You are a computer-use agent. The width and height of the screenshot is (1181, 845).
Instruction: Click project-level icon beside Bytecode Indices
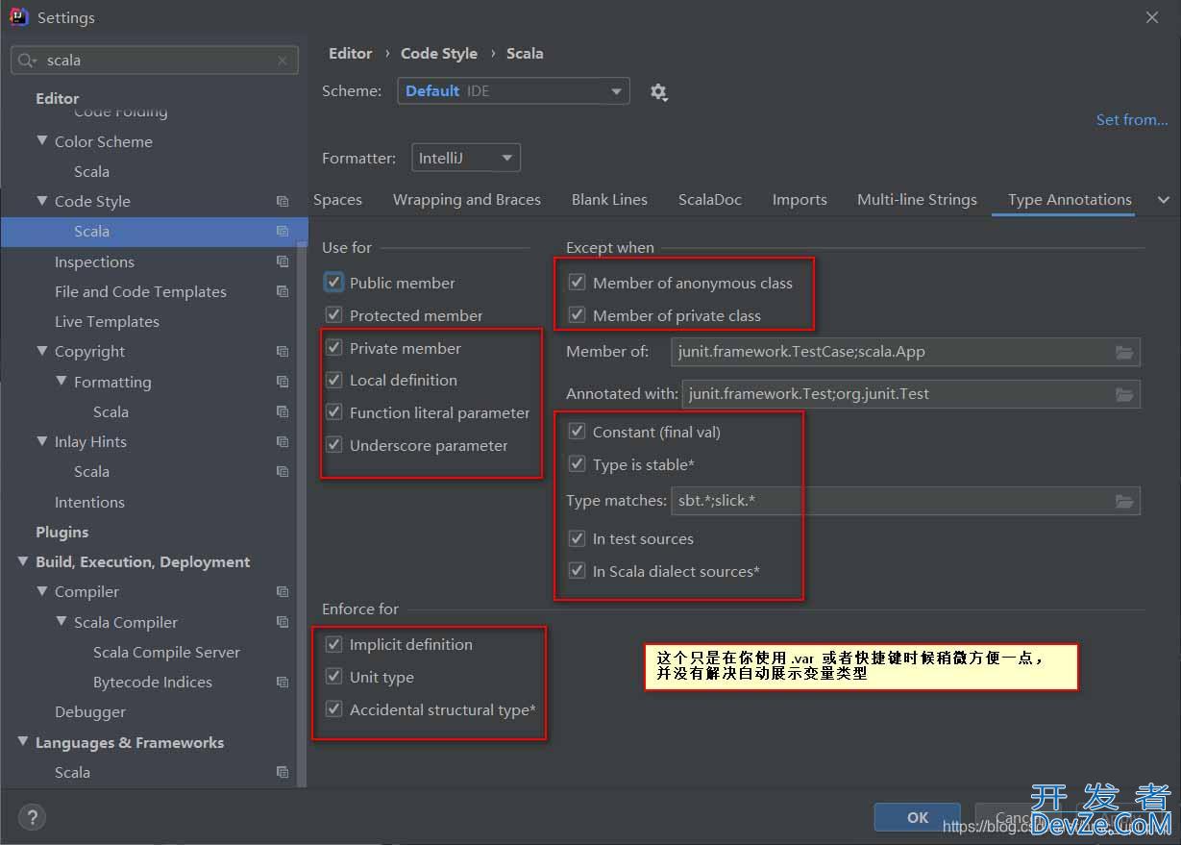tap(283, 682)
